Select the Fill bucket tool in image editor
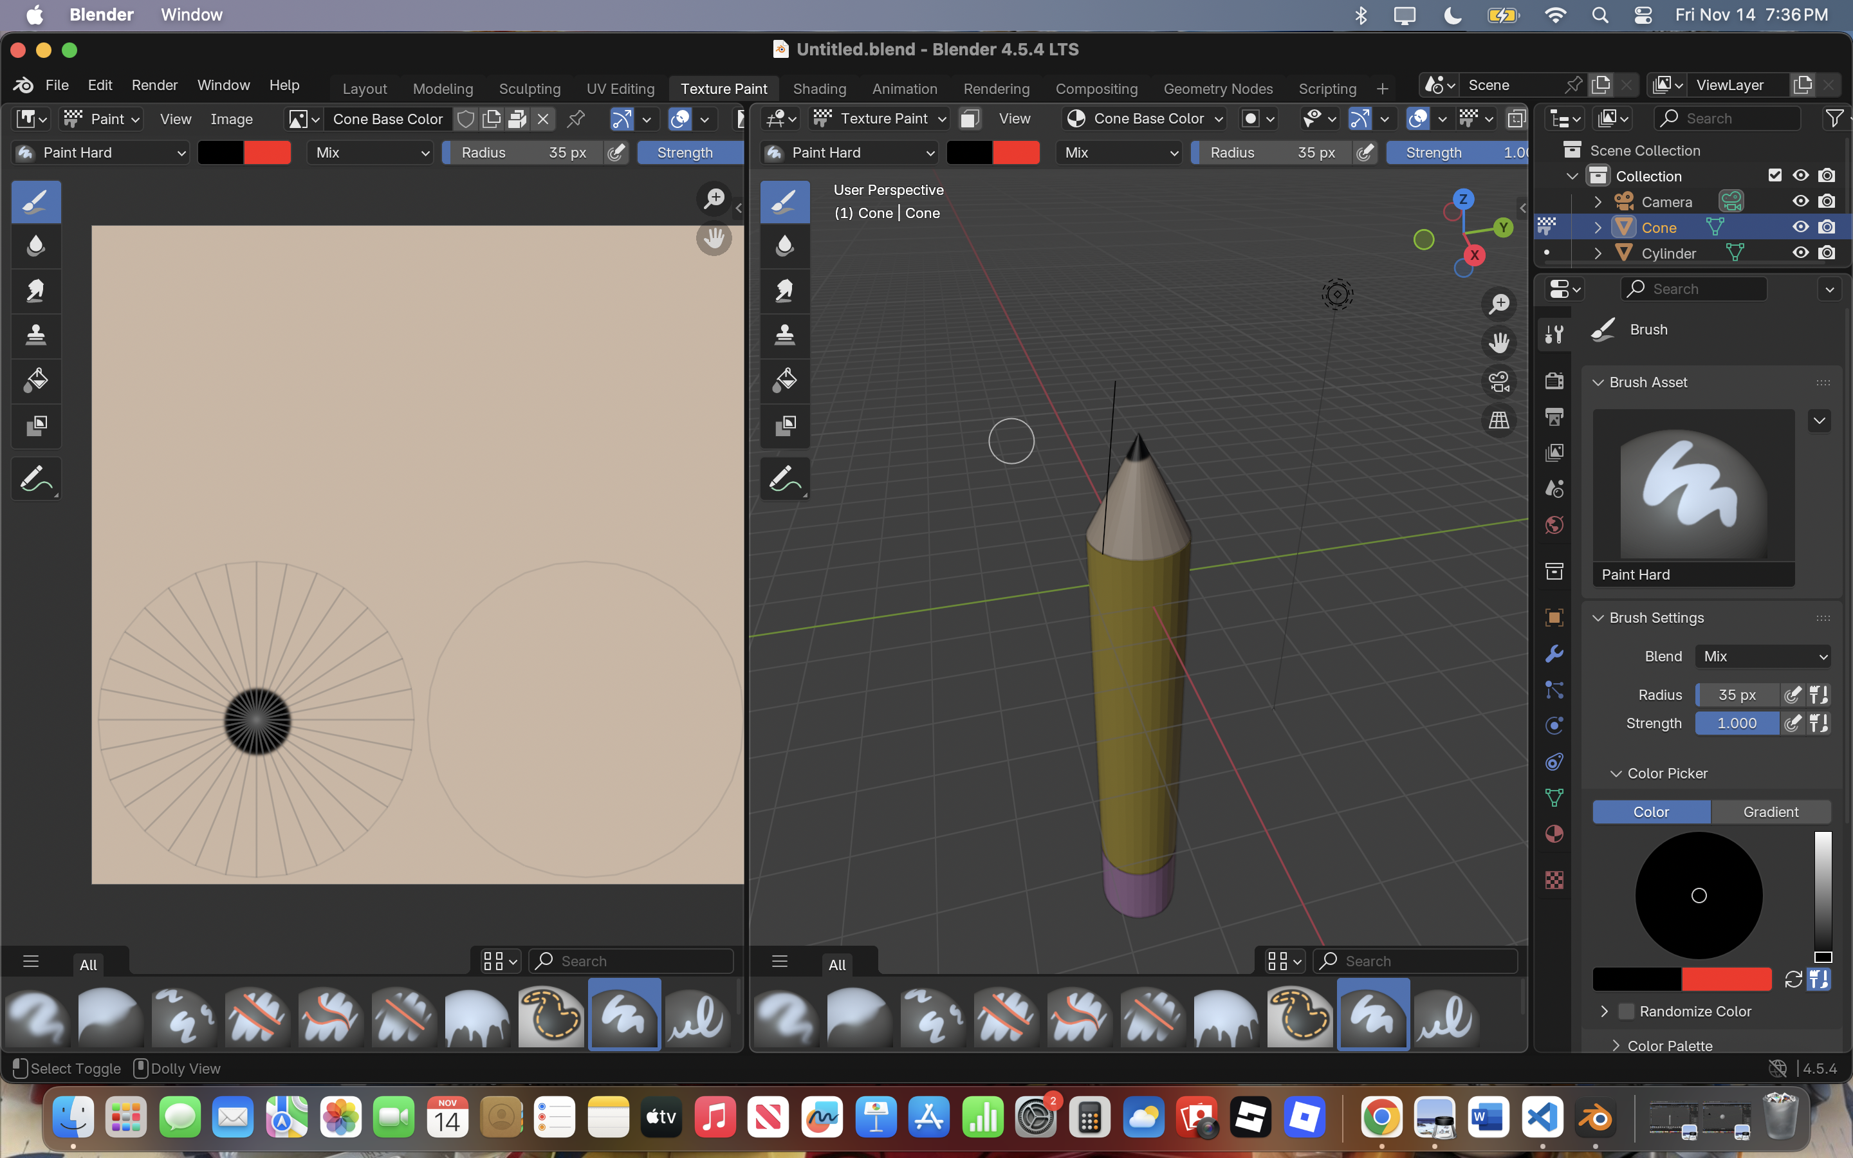Screen dimensions: 1853x1158 (x=35, y=380)
